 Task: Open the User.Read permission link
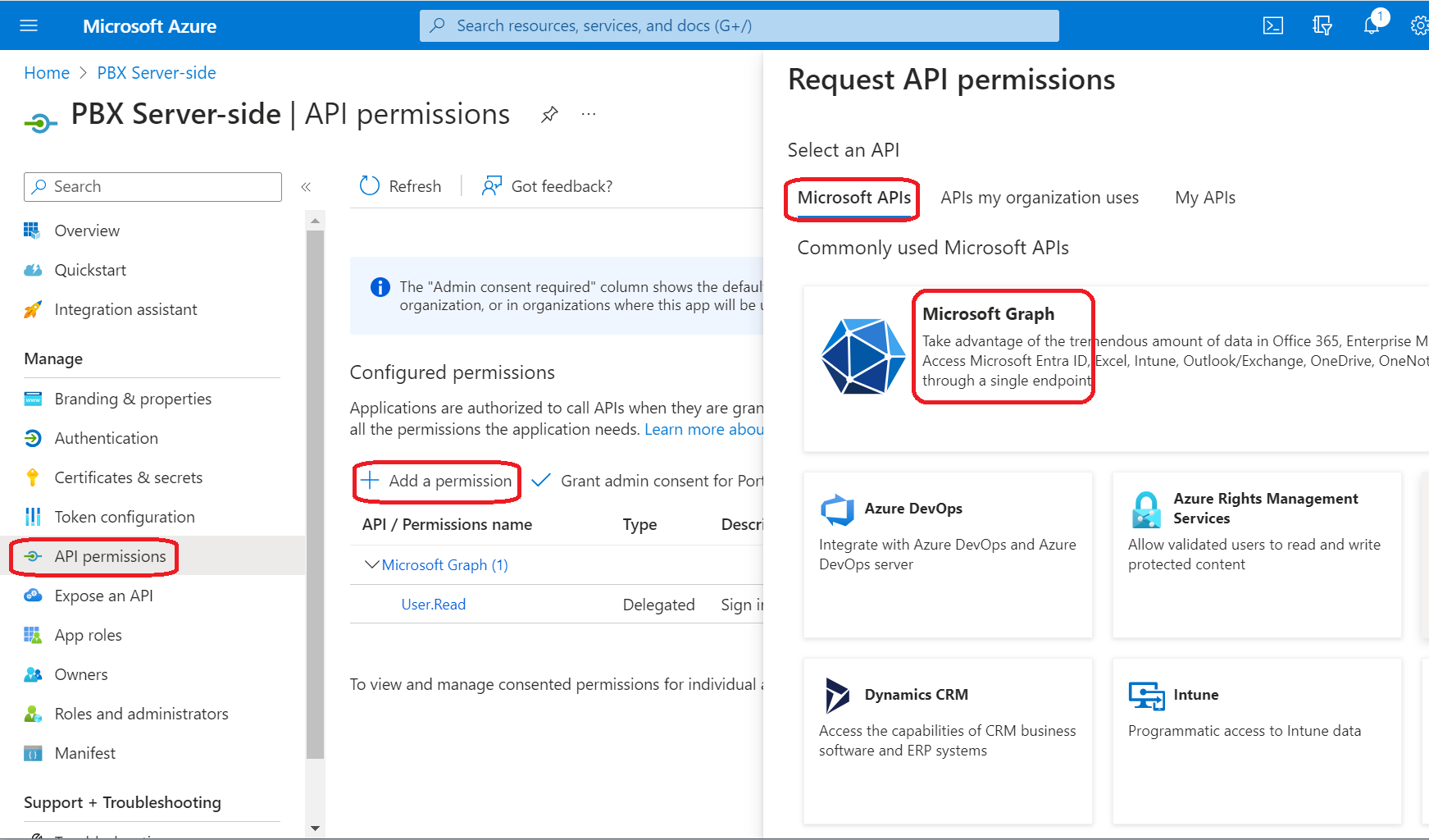click(433, 605)
